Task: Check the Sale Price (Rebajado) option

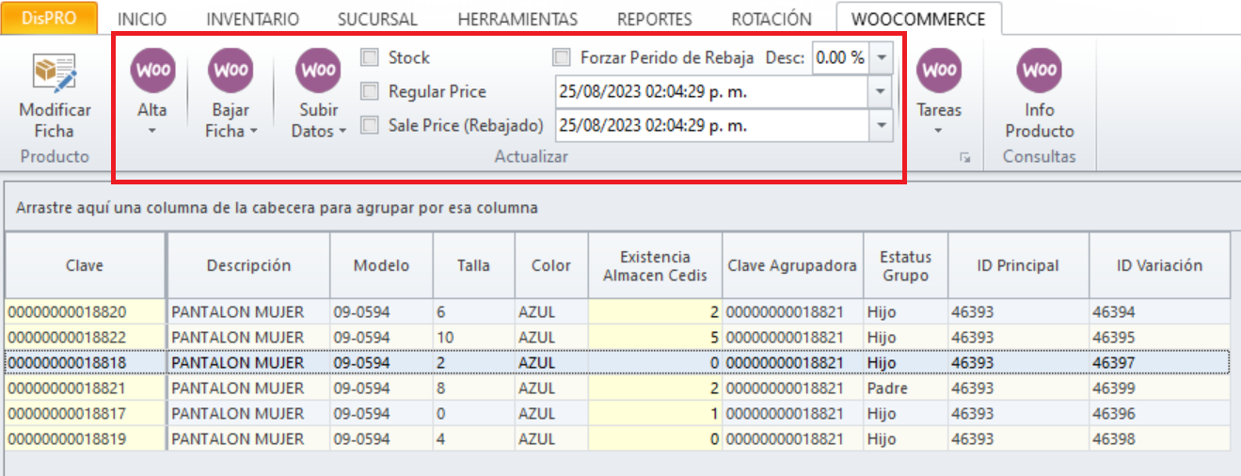Action: [x=370, y=125]
